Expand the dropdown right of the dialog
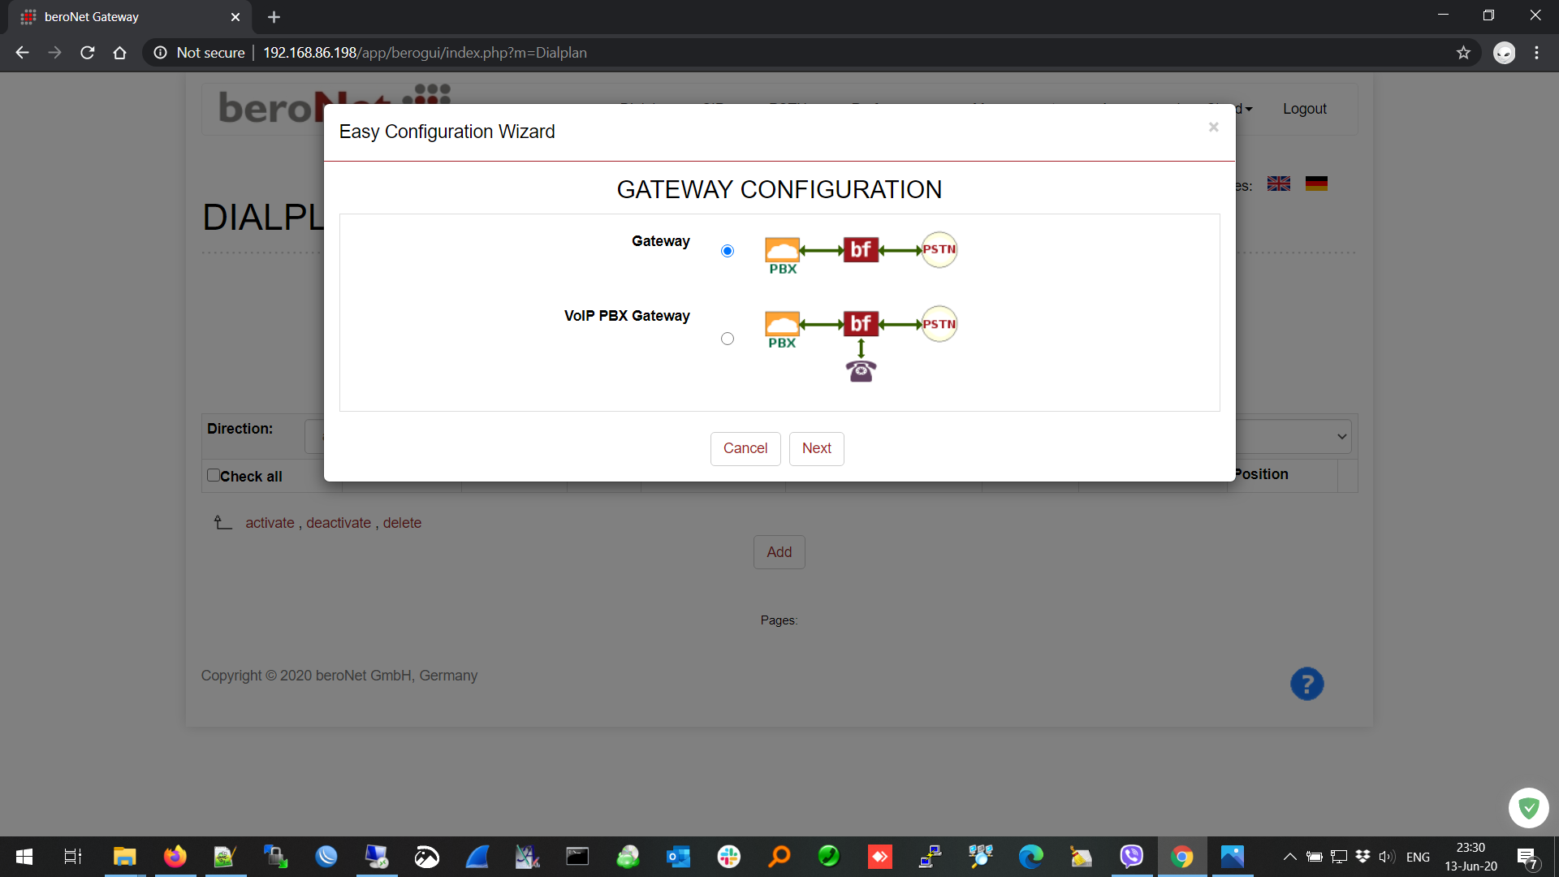 1341,437
